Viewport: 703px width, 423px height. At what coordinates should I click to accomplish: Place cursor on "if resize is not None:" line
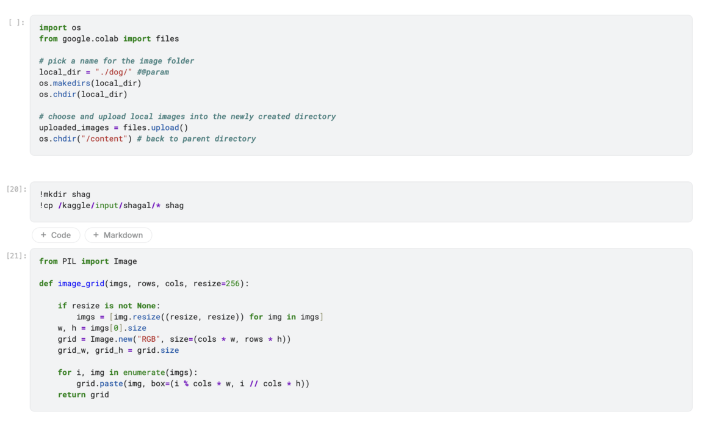tap(109, 306)
